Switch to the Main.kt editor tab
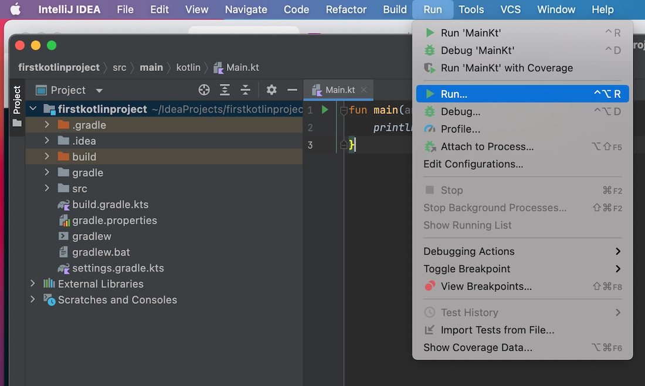Screen dimensions: 645x386 click(x=338, y=90)
